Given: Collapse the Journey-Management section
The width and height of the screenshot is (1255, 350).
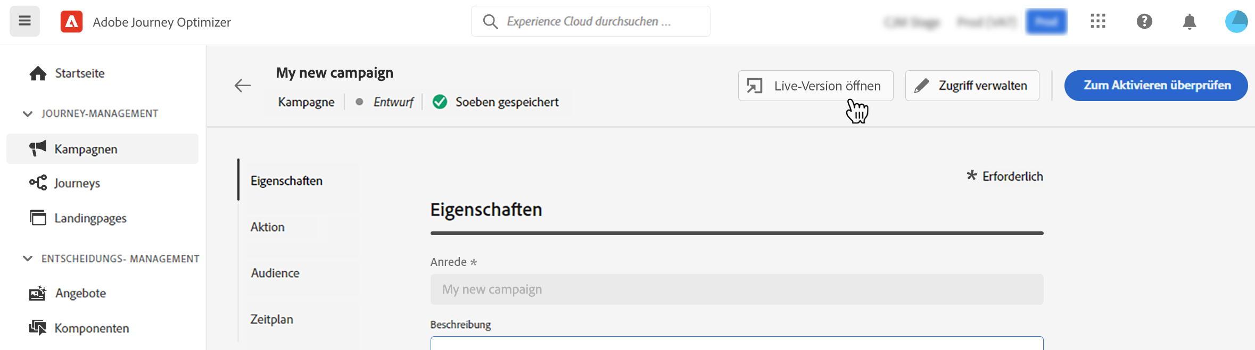Looking at the screenshot, I should point(28,114).
